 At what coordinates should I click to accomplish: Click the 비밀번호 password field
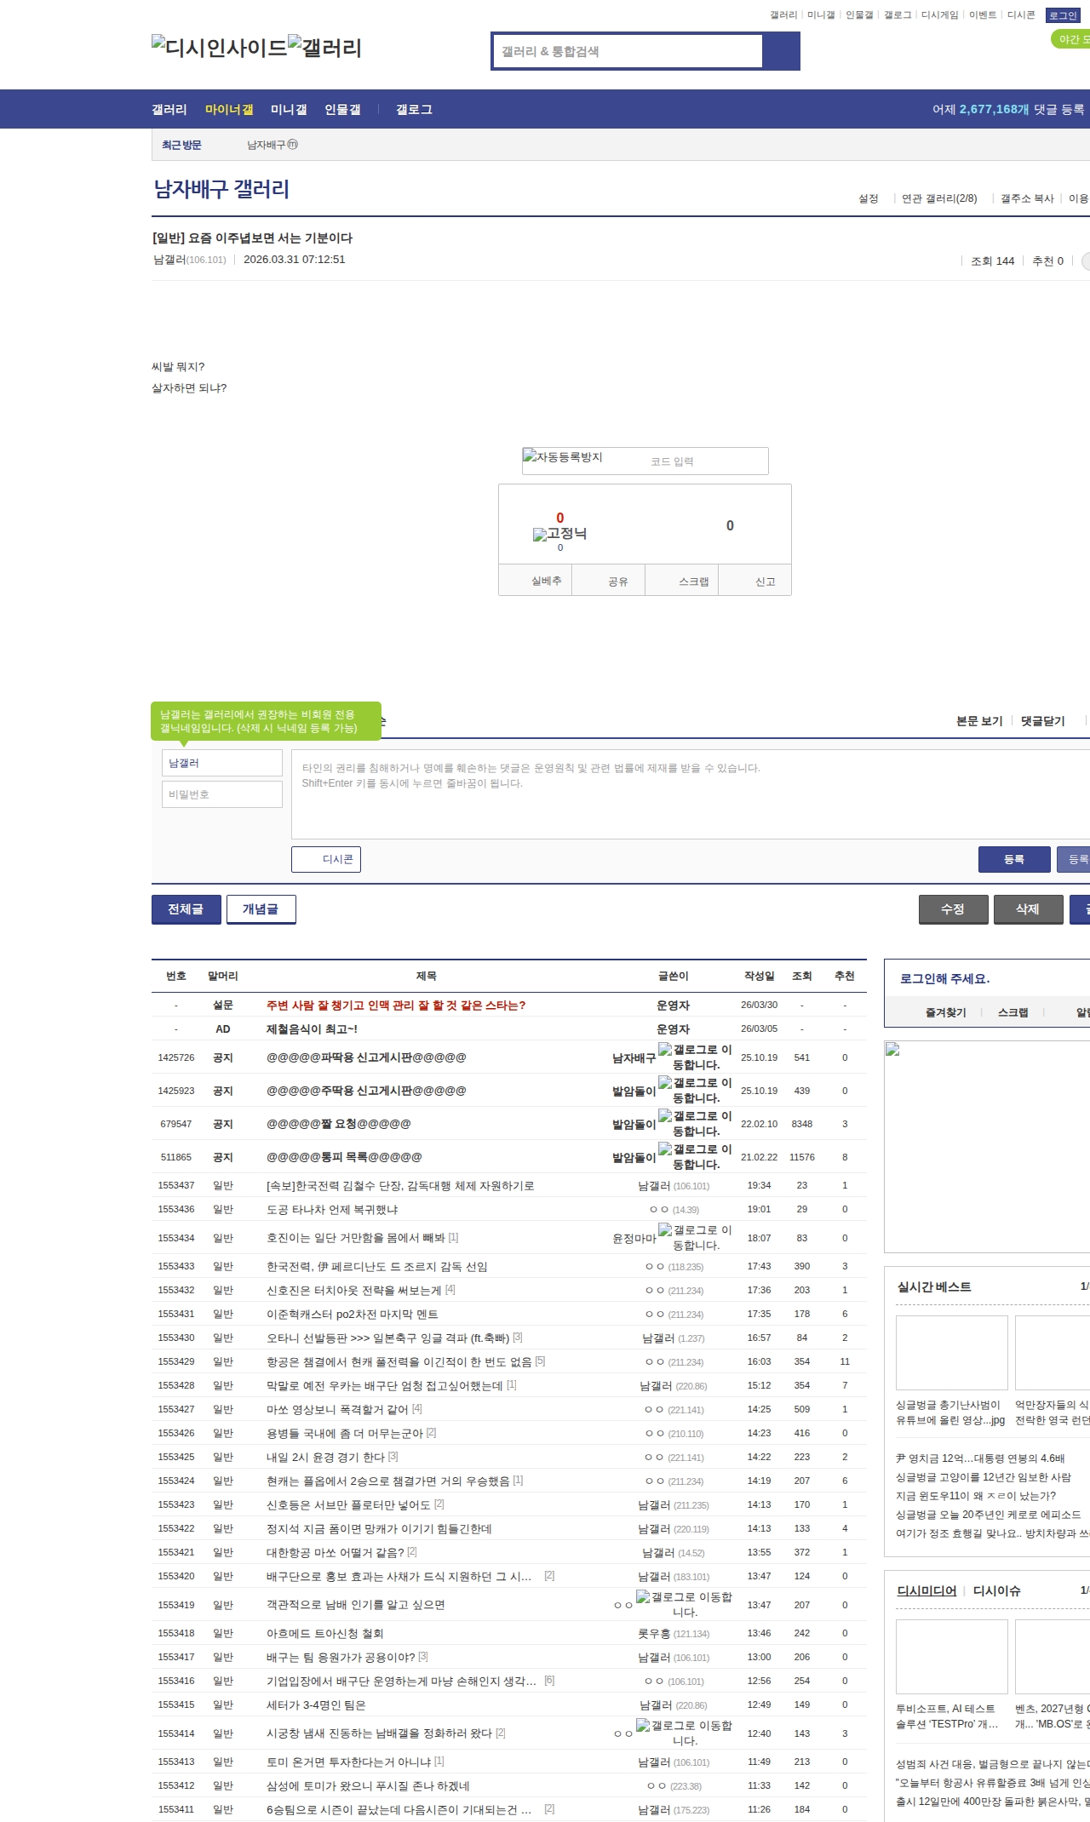pos(222,794)
